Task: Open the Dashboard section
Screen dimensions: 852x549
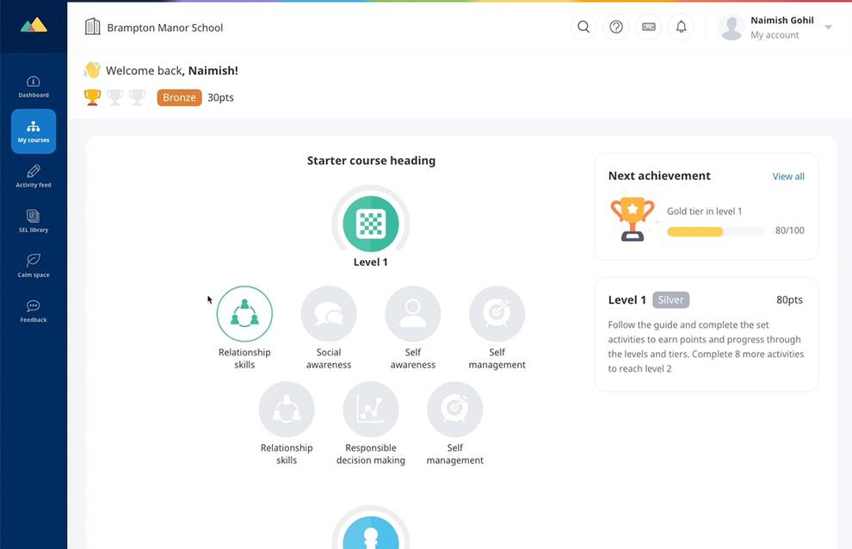Action: click(x=34, y=87)
